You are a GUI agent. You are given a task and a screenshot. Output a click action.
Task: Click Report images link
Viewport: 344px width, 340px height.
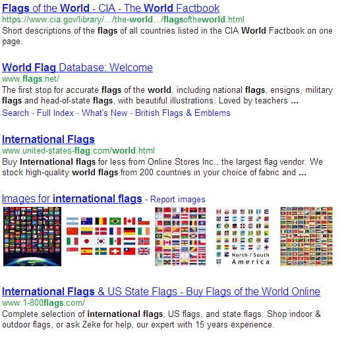point(178,200)
